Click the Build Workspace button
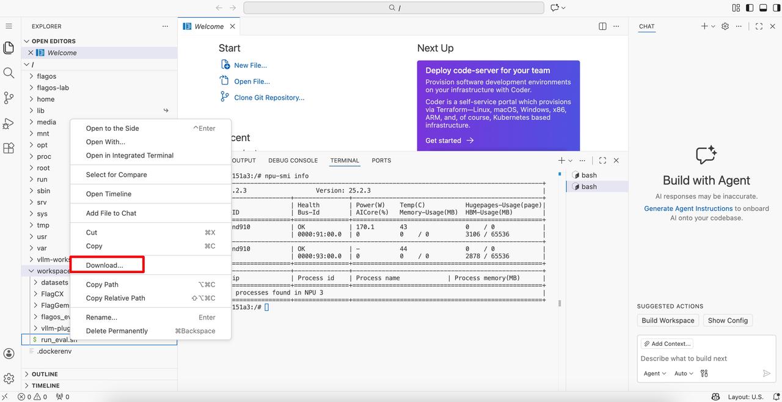The height and width of the screenshot is (402, 782). 668,320
